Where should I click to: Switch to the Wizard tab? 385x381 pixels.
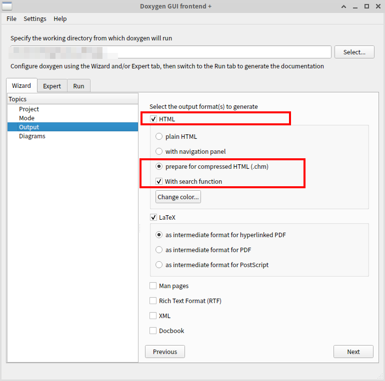(21, 85)
